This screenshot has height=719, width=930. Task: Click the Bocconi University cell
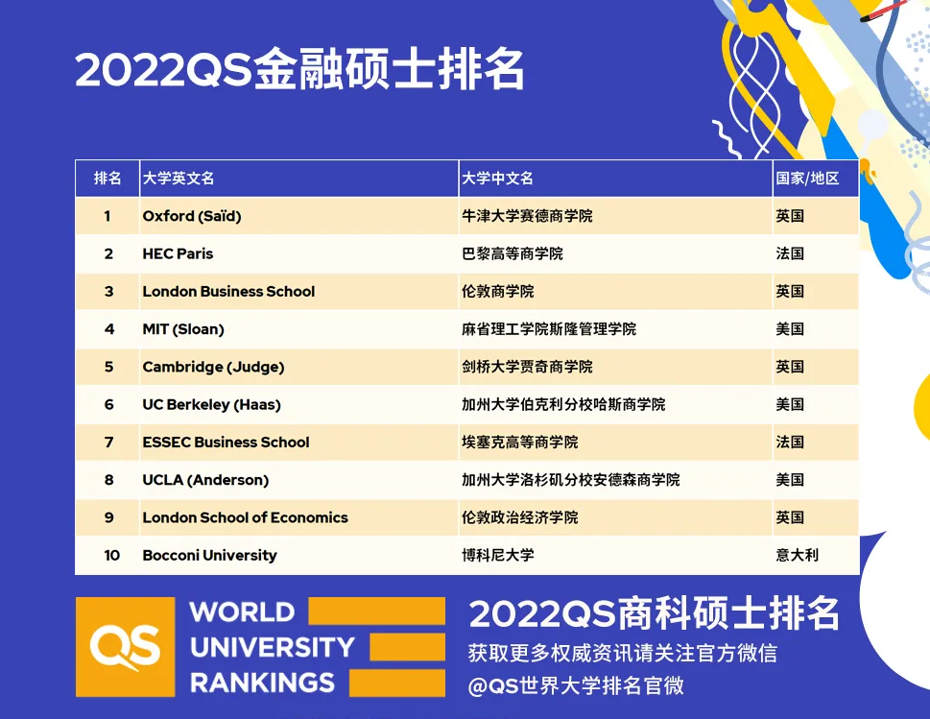298,555
